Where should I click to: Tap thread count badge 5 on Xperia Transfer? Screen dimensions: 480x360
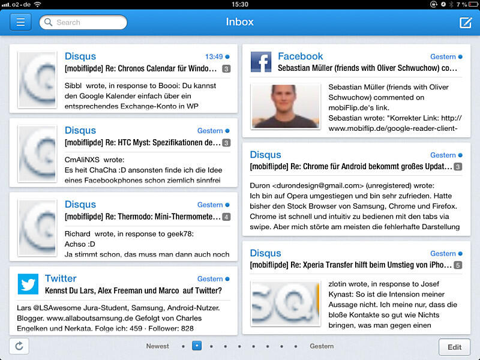coord(458,265)
